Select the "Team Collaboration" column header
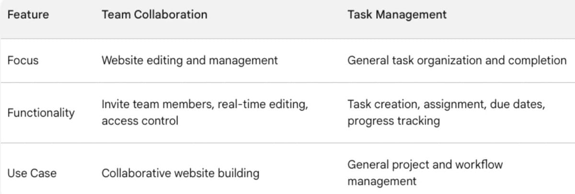575x194 pixels. point(154,14)
